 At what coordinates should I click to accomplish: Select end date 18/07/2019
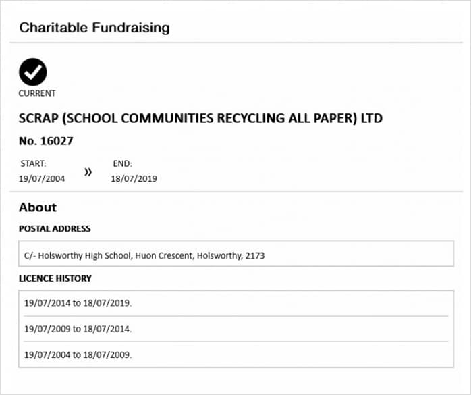134,178
